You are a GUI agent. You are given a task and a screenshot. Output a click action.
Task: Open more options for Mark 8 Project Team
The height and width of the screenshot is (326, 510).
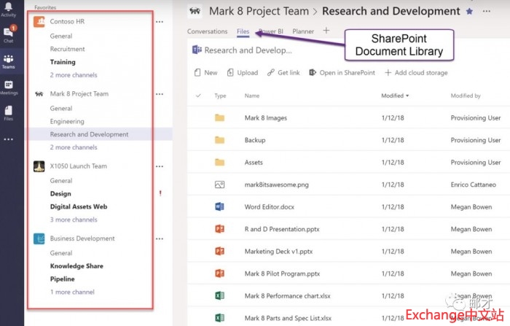pyautogui.click(x=160, y=94)
